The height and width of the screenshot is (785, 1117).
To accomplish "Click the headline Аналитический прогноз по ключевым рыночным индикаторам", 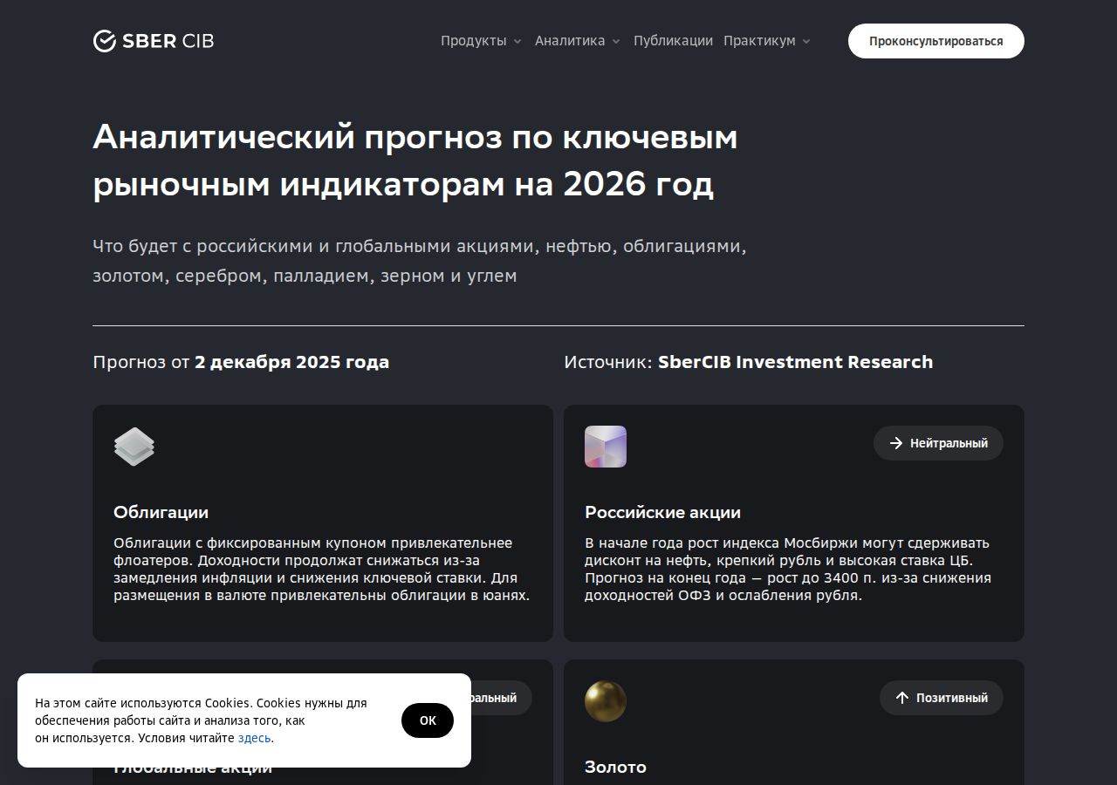I will pyautogui.click(x=415, y=160).
